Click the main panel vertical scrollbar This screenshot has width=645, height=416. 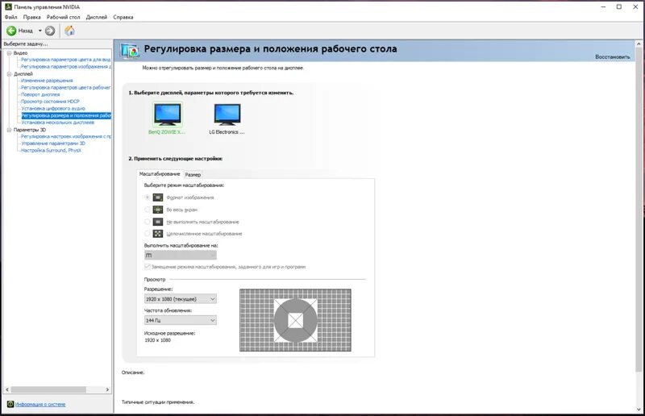click(639, 210)
